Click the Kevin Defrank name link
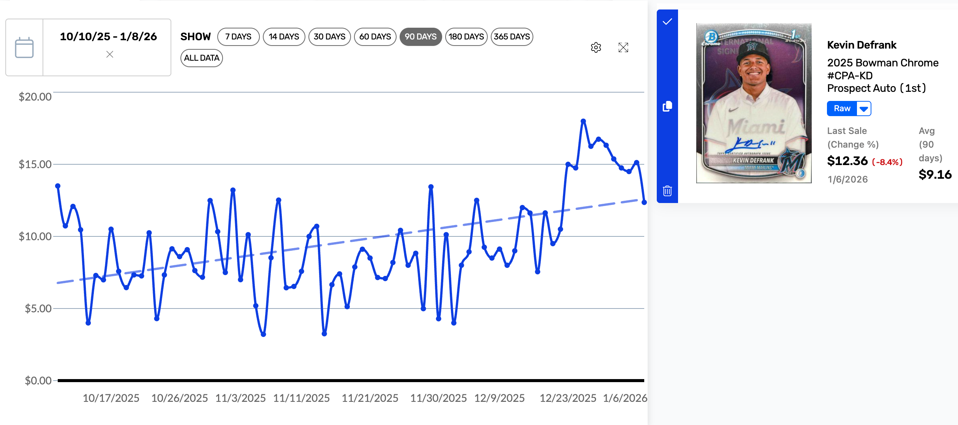Screen dimensions: 958x425 [x=862, y=45]
